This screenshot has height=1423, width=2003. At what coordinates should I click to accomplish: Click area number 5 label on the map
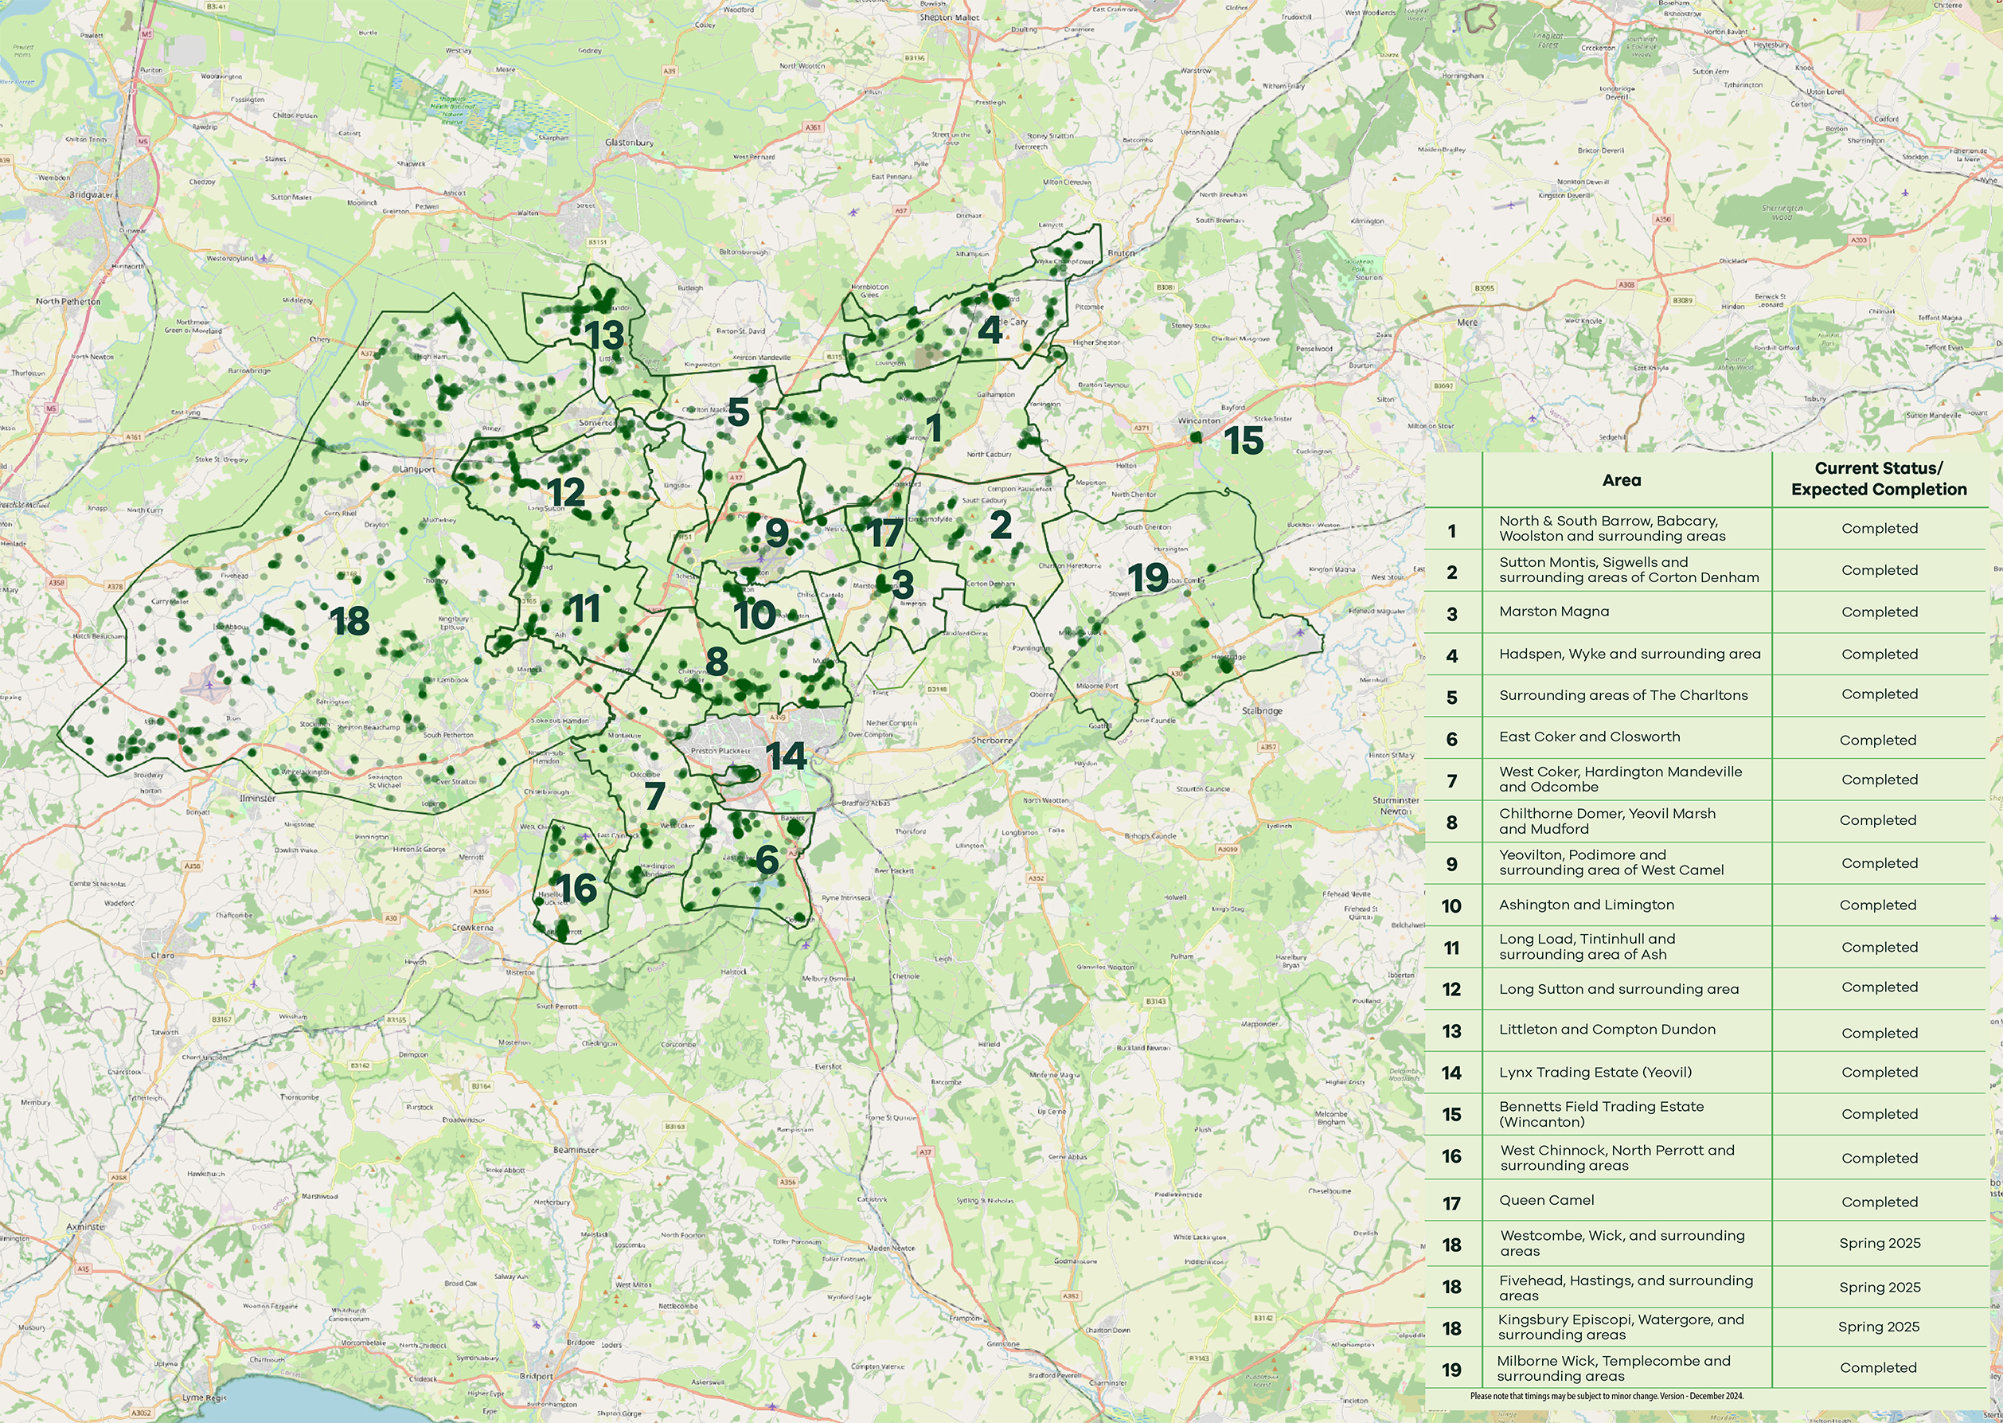(738, 412)
